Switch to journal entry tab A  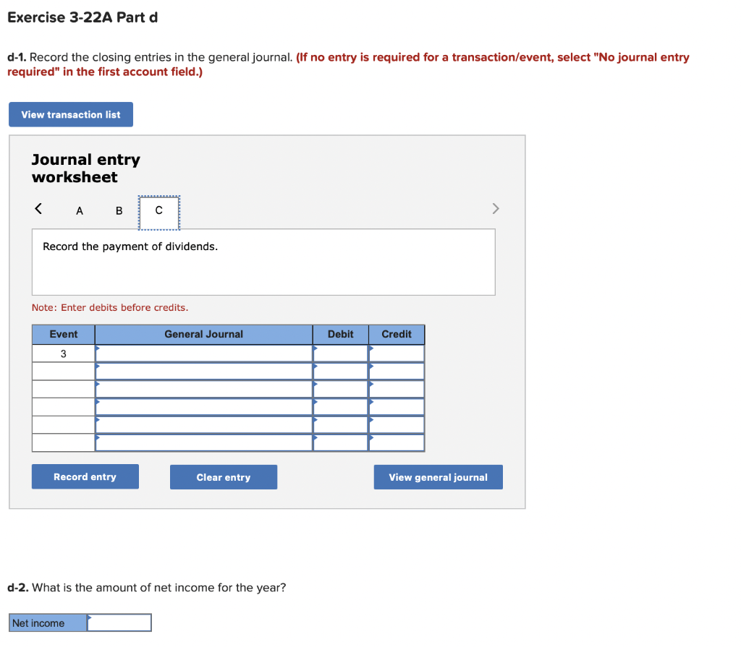click(x=79, y=210)
